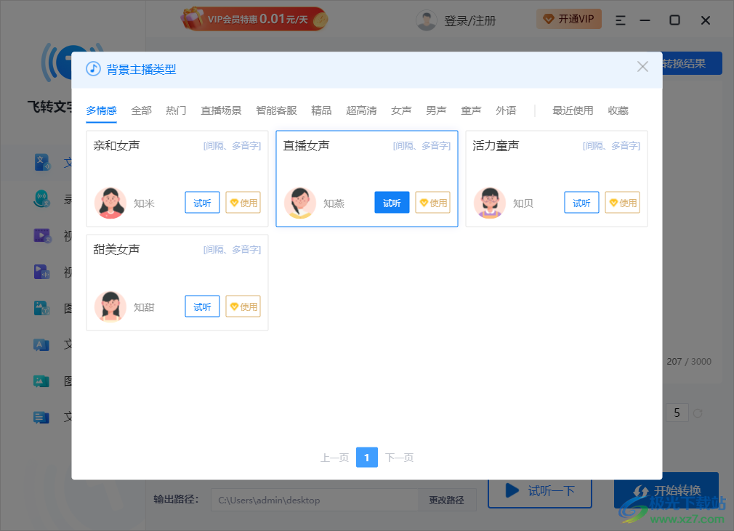734x531 pixels.
Task: Select the document sidebar icon
Action: (41, 417)
